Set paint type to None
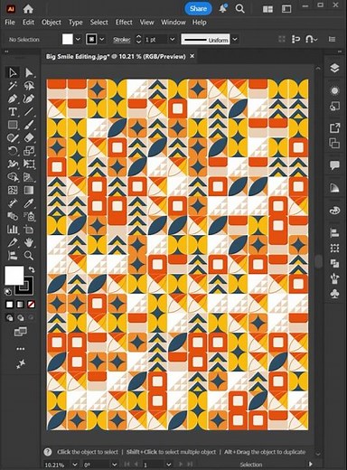The height and width of the screenshot is (470, 347). [31, 305]
